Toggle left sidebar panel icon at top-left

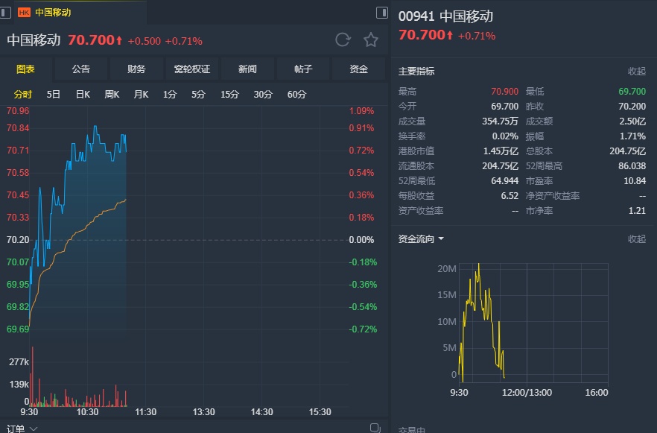click(x=5, y=13)
